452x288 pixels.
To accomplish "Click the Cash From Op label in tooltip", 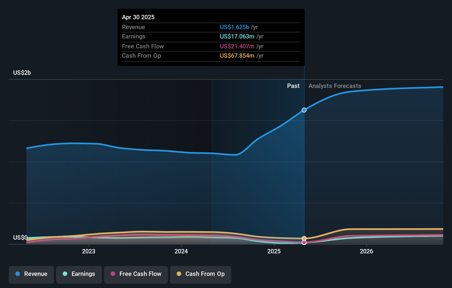I will click(x=141, y=56).
